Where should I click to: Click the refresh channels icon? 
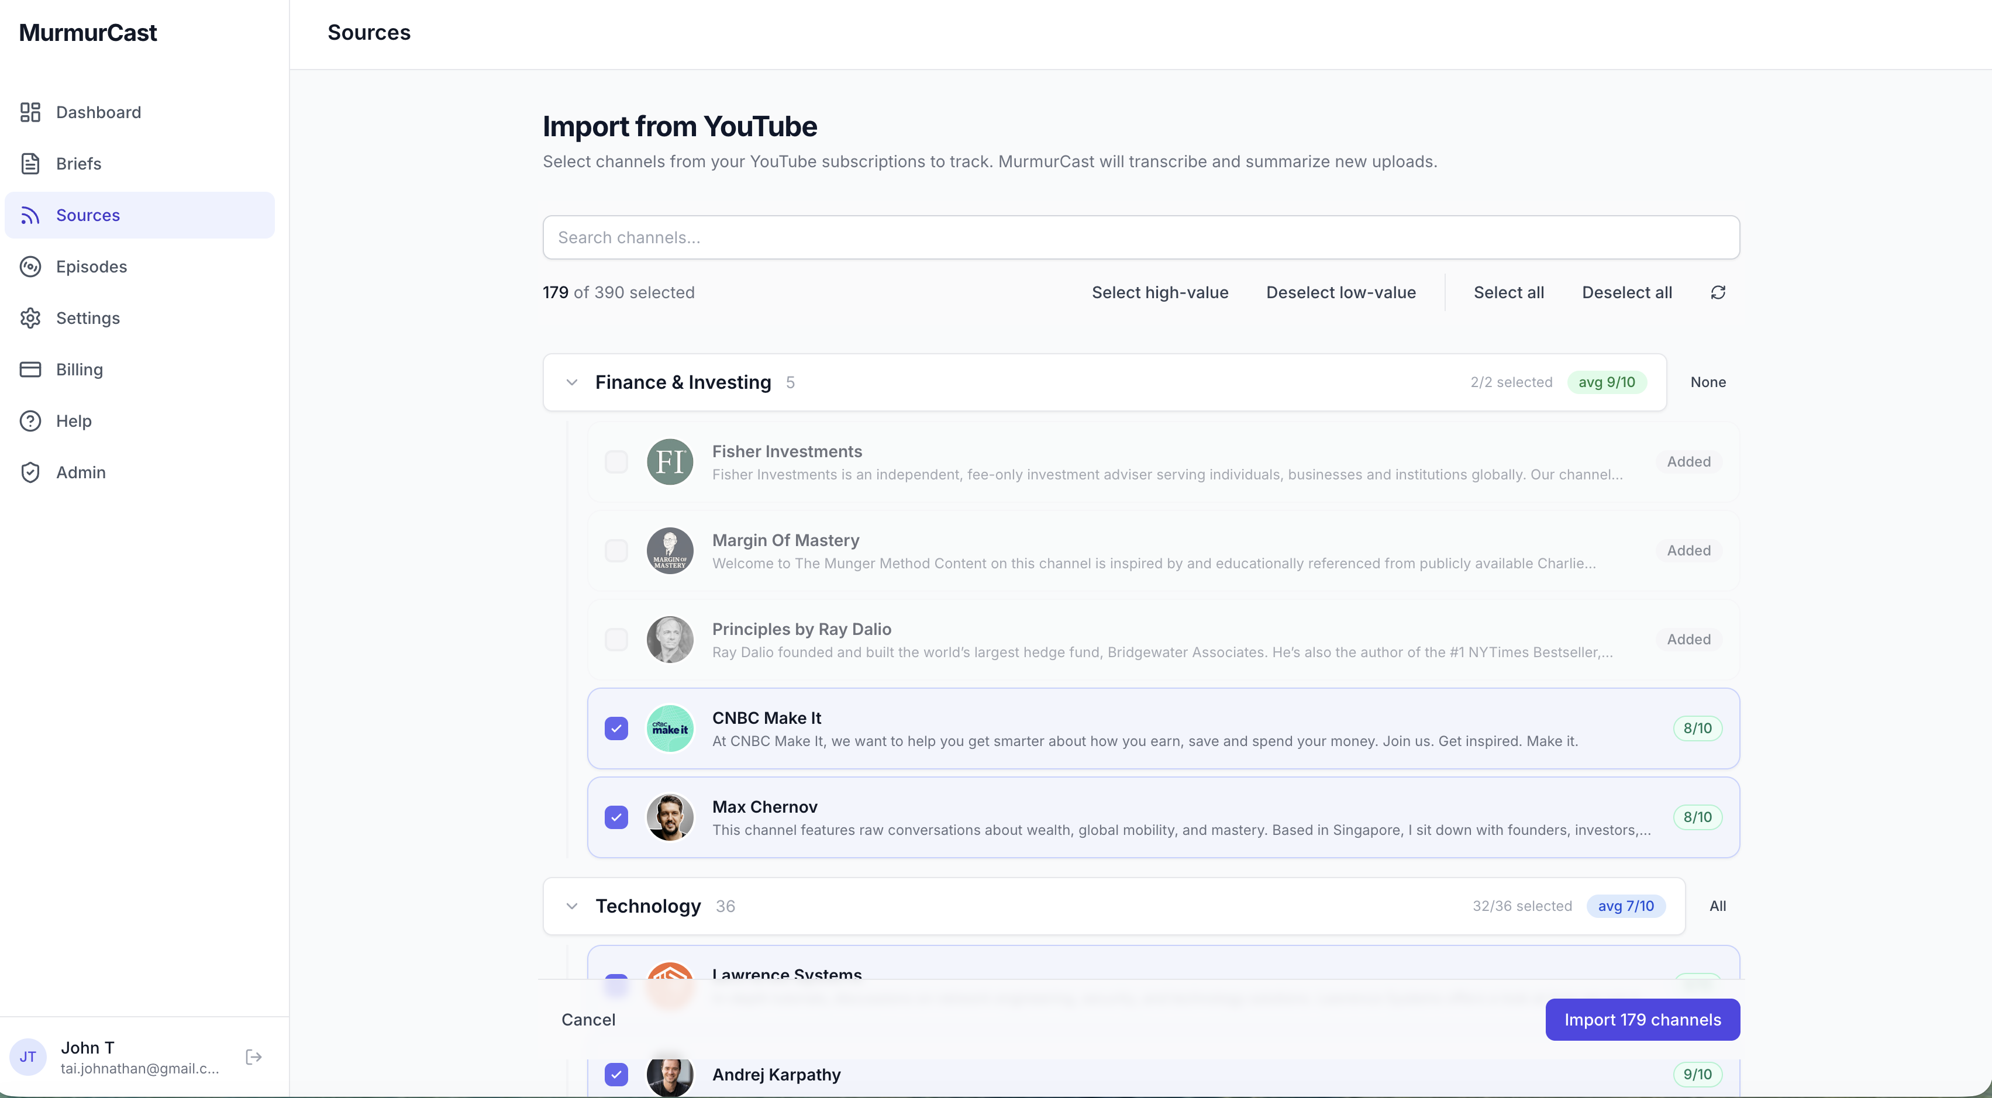pos(1718,292)
